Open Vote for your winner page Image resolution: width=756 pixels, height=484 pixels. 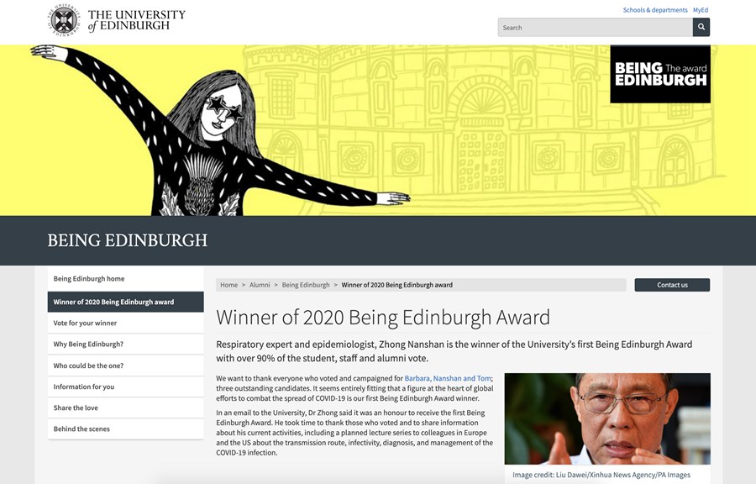click(125, 323)
